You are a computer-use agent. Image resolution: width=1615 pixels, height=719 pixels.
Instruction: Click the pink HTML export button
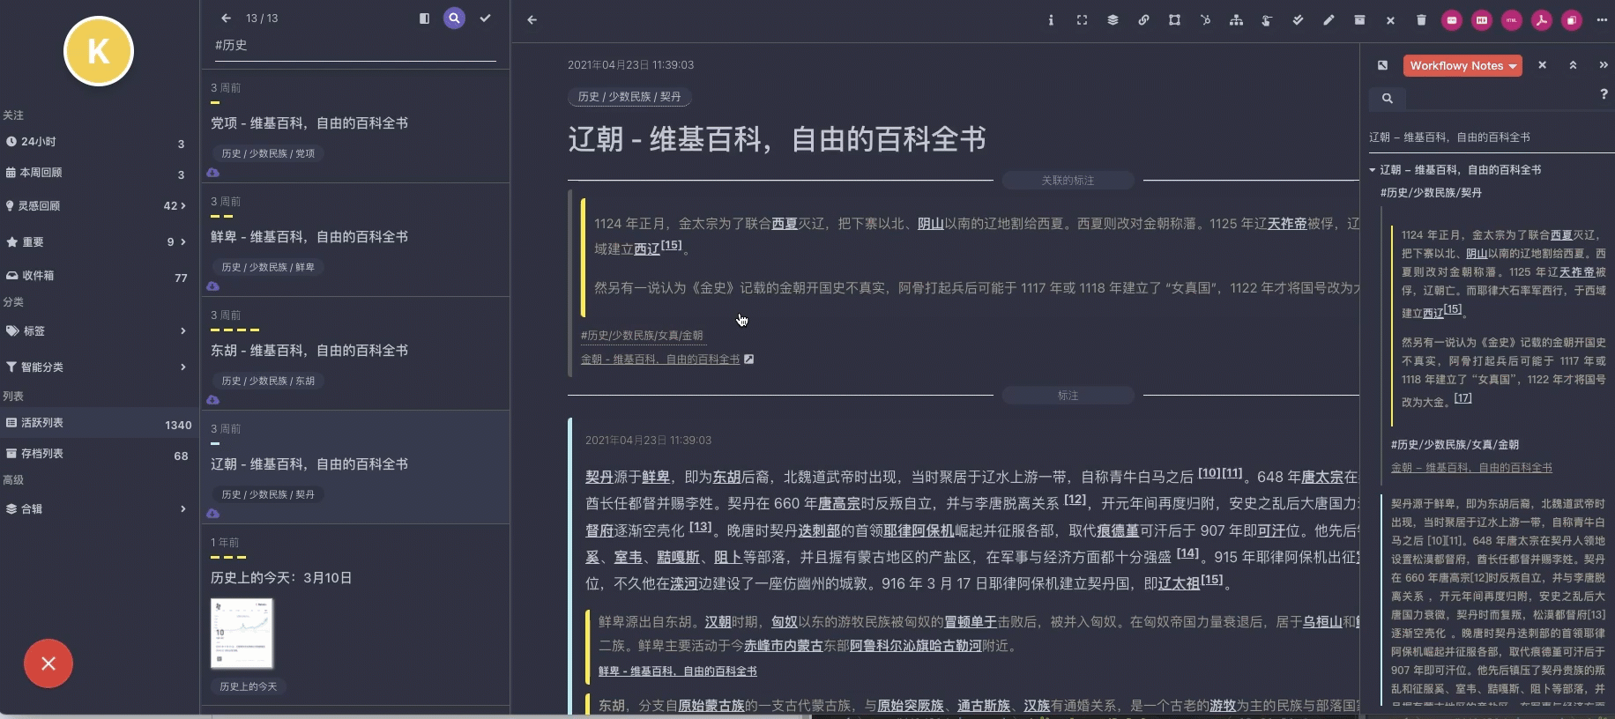[x=1512, y=19]
